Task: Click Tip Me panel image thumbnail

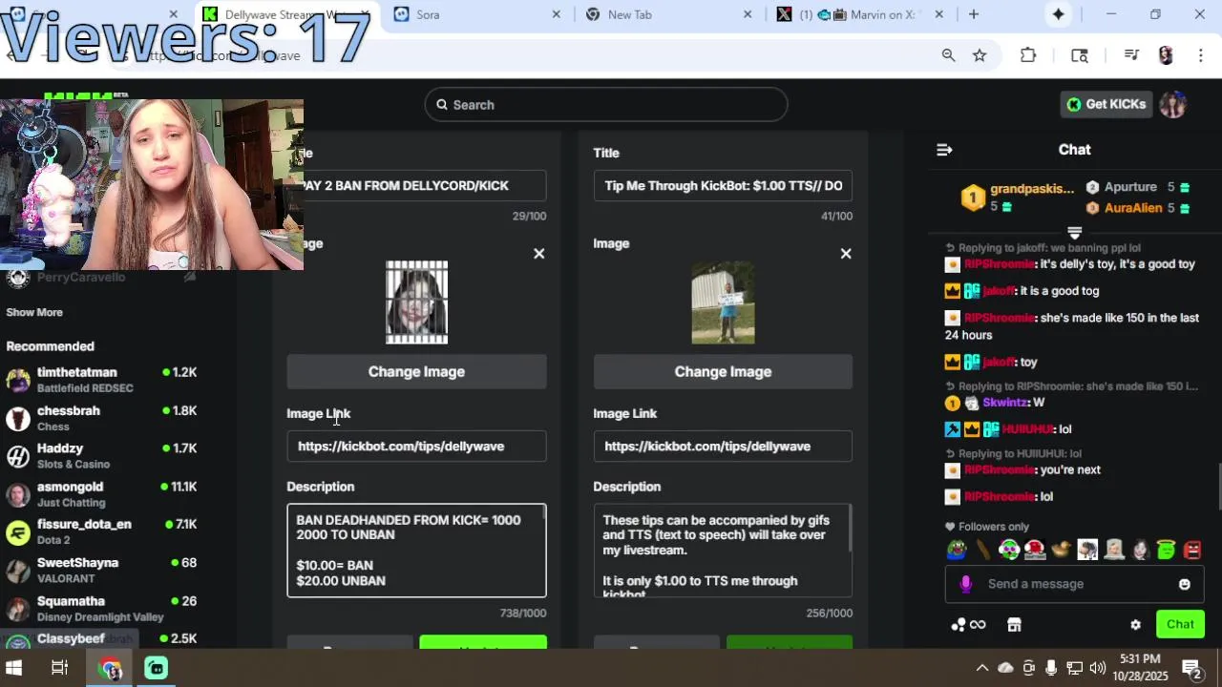Action: pyautogui.click(x=723, y=302)
